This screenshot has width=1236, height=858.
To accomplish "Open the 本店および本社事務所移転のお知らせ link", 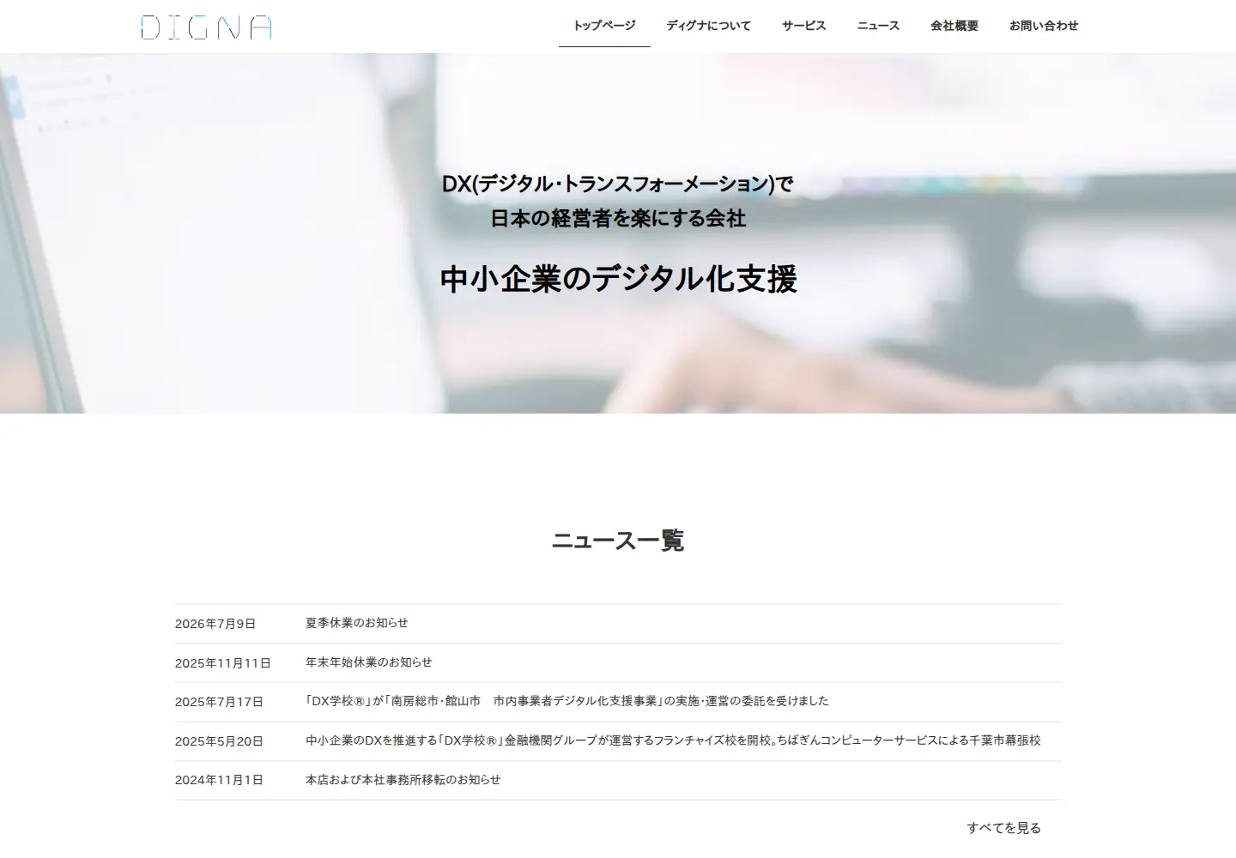I will coord(403,780).
